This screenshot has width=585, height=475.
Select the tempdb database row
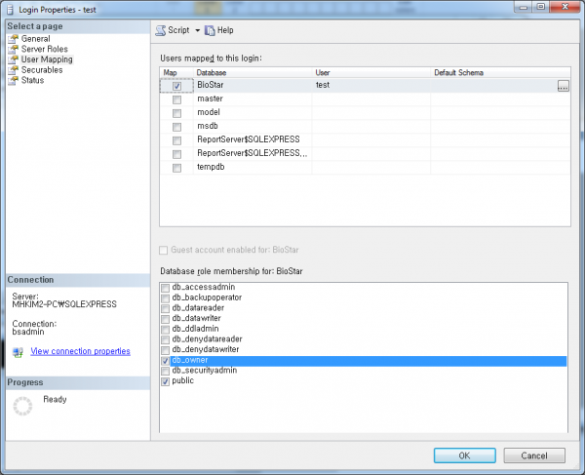click(210, 167)
